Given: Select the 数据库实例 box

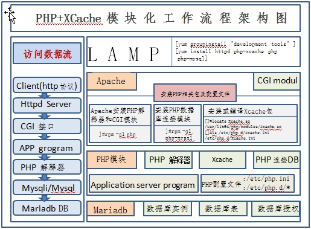Looking at the screenshot, I should coord(167,209).
